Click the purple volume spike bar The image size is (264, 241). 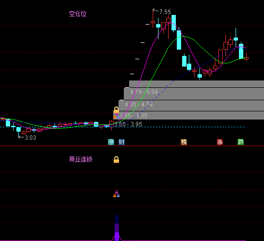pyautogui.click(x=117, y=228)
